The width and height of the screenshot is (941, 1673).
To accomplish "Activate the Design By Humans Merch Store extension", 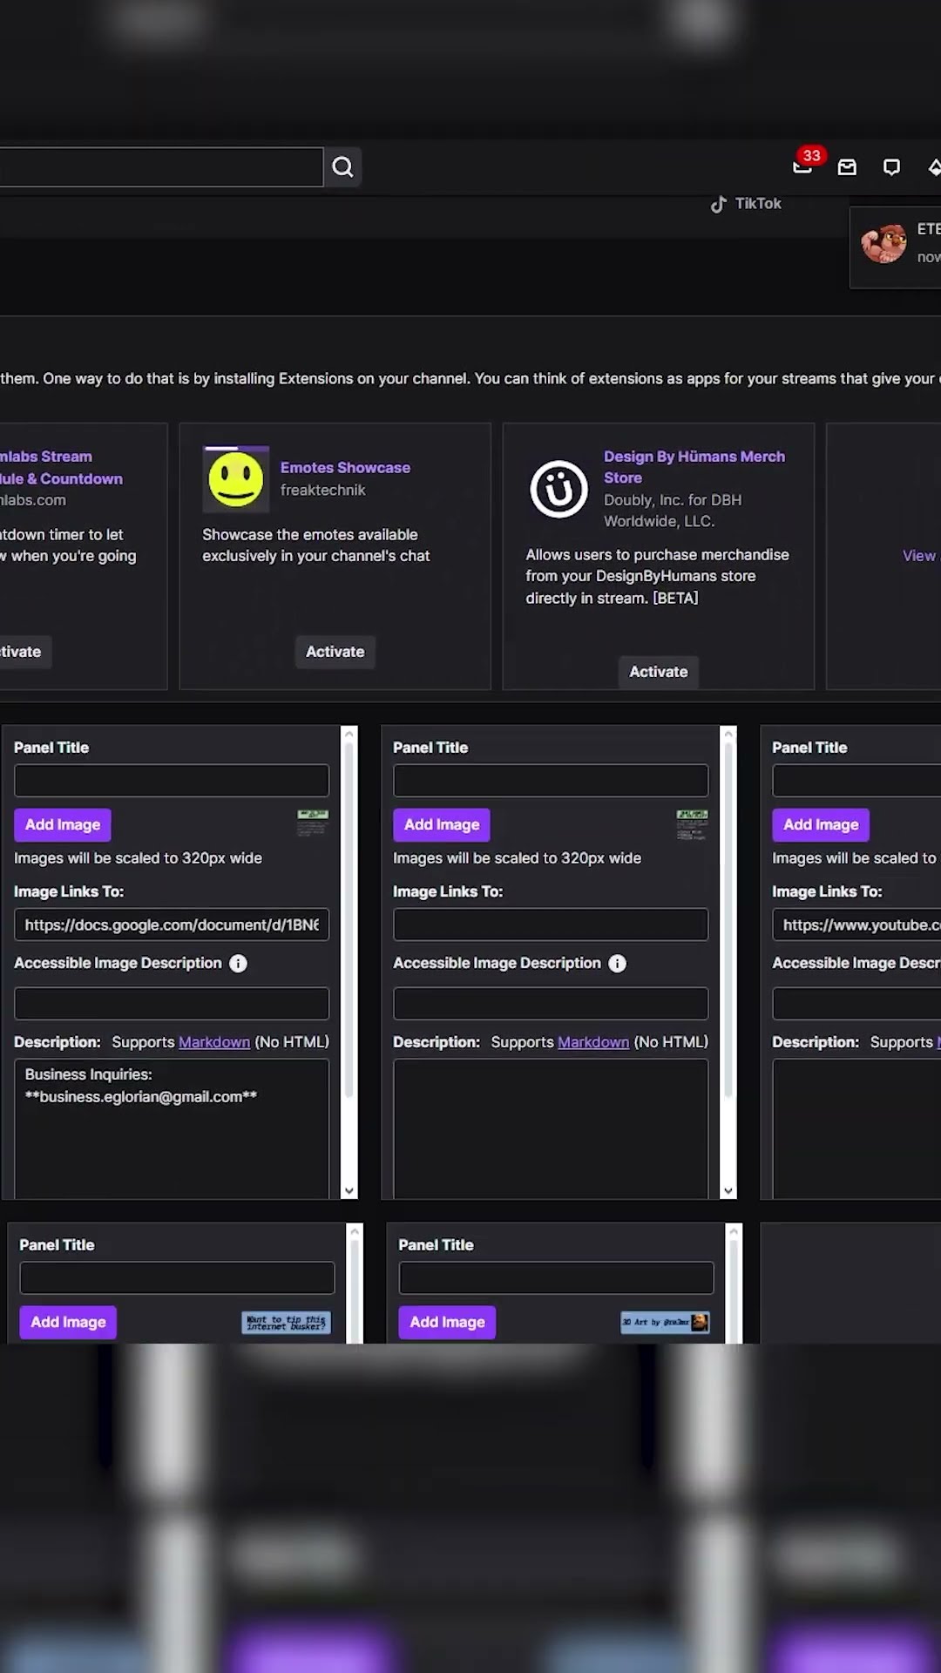I will (x=659, y=672).
